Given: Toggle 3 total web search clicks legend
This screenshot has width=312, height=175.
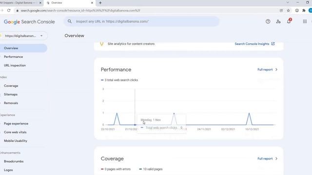Looking at the screenshot, I should click(119, 80).
